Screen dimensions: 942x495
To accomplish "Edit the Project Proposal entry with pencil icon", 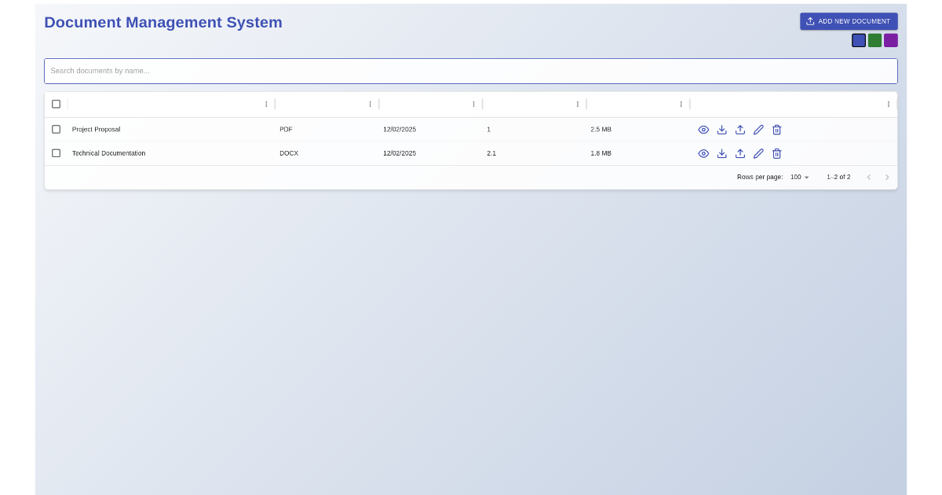I will coord(758,130).
